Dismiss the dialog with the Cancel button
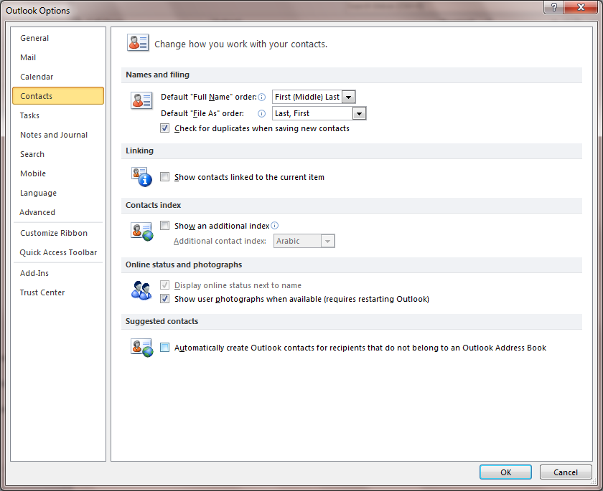 click(x=566, y=472)
